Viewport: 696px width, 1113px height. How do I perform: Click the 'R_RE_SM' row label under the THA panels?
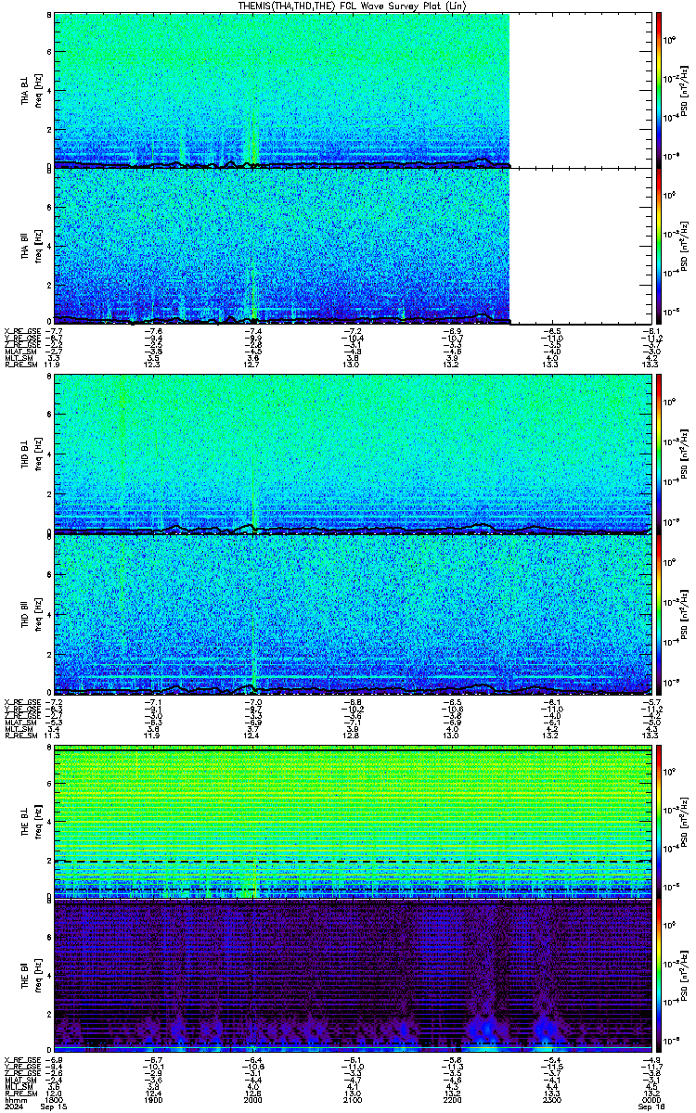[x=20, y=365]
